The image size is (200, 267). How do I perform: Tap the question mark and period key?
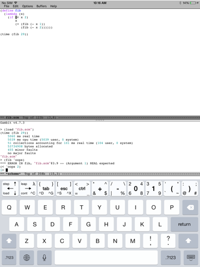(168, 241)
